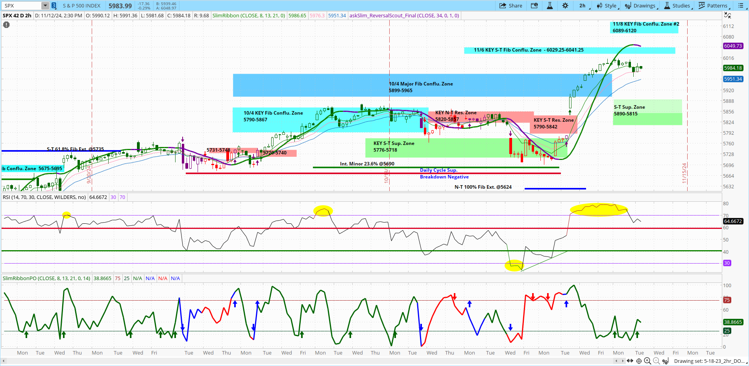749x366 pixels.
Task: Click the zoom in magnifier icon
Action: click(647, 361)
